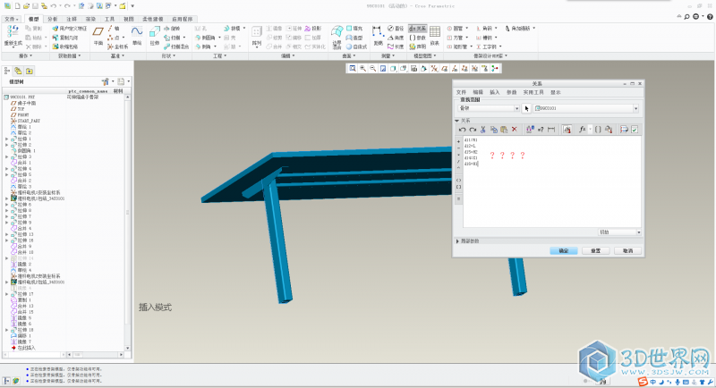Open the Editing (编辑) group dropdown
716x388 pixels.
click(287, 55)
